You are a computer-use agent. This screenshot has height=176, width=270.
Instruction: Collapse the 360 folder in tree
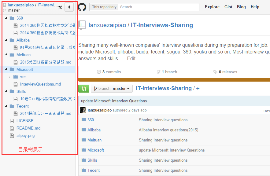point(6,18)
